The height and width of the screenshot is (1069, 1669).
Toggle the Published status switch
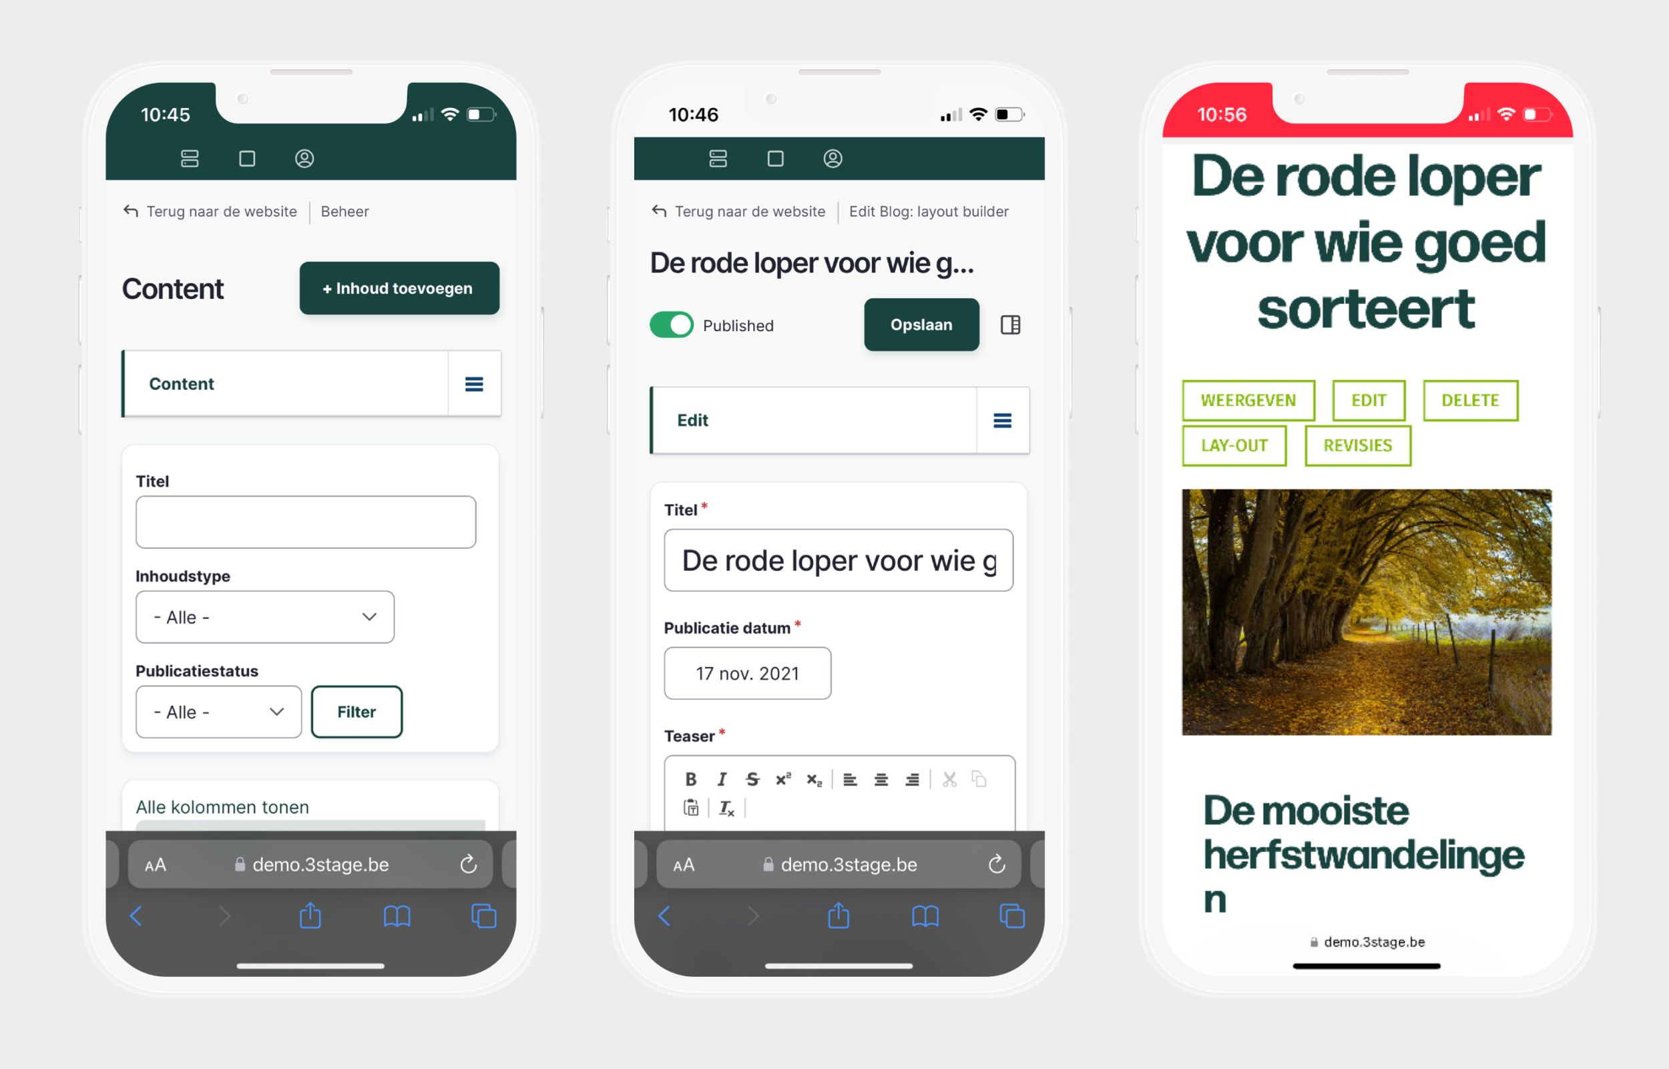pyautogui.click(x=673, y=325)
